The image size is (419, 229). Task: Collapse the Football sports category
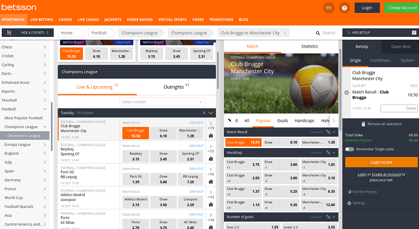tap(45, 109)
